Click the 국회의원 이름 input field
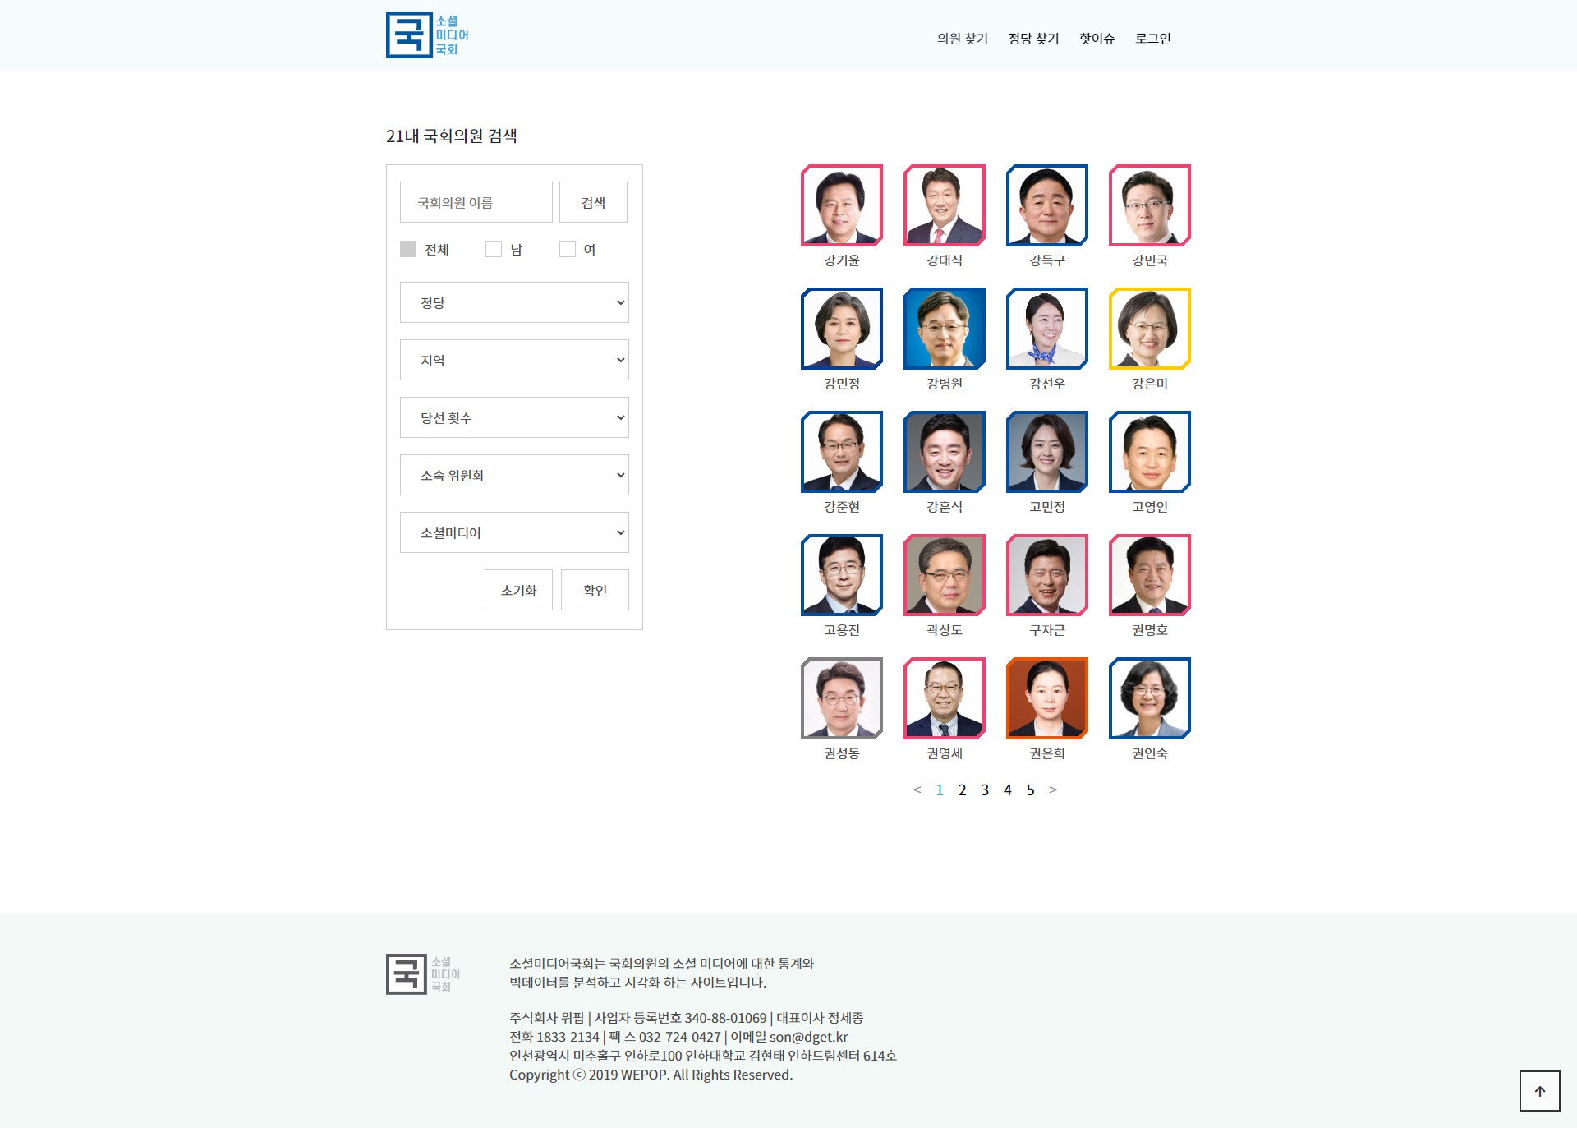This screenshot has width=1577, height=1128. coord(476,202)
